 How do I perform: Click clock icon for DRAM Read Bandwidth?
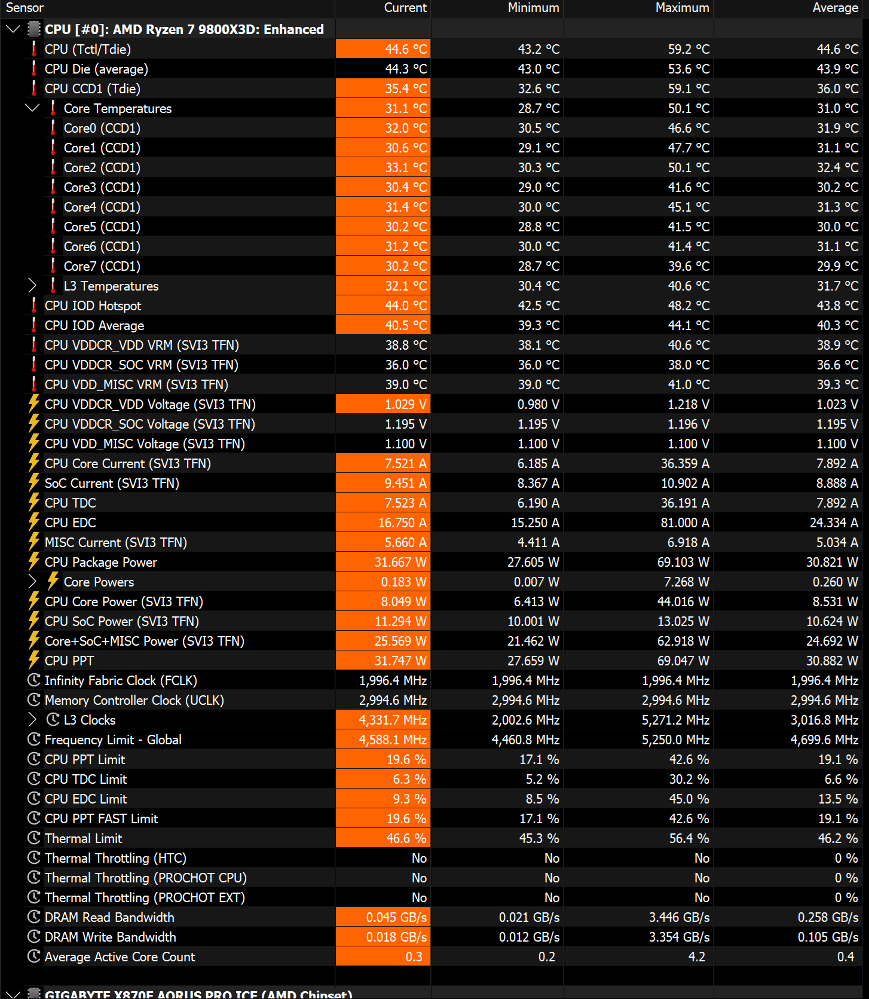pyautogui.click(x=34, y=917)
